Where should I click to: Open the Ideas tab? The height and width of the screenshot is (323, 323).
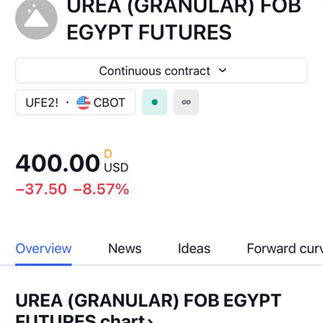pyautogui.click(x=194, y=249)
